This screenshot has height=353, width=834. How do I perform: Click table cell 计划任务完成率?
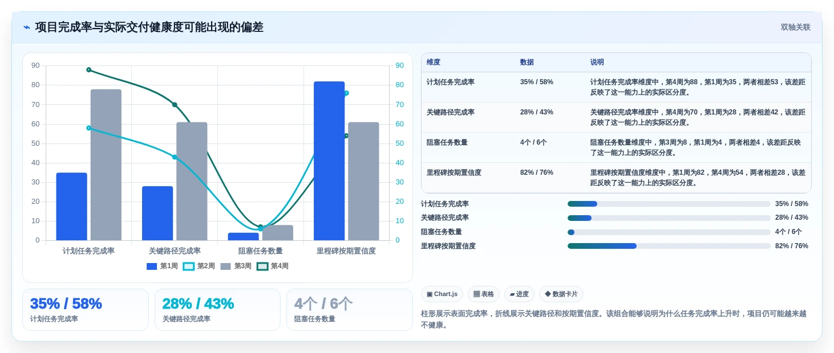coord(451,82)
